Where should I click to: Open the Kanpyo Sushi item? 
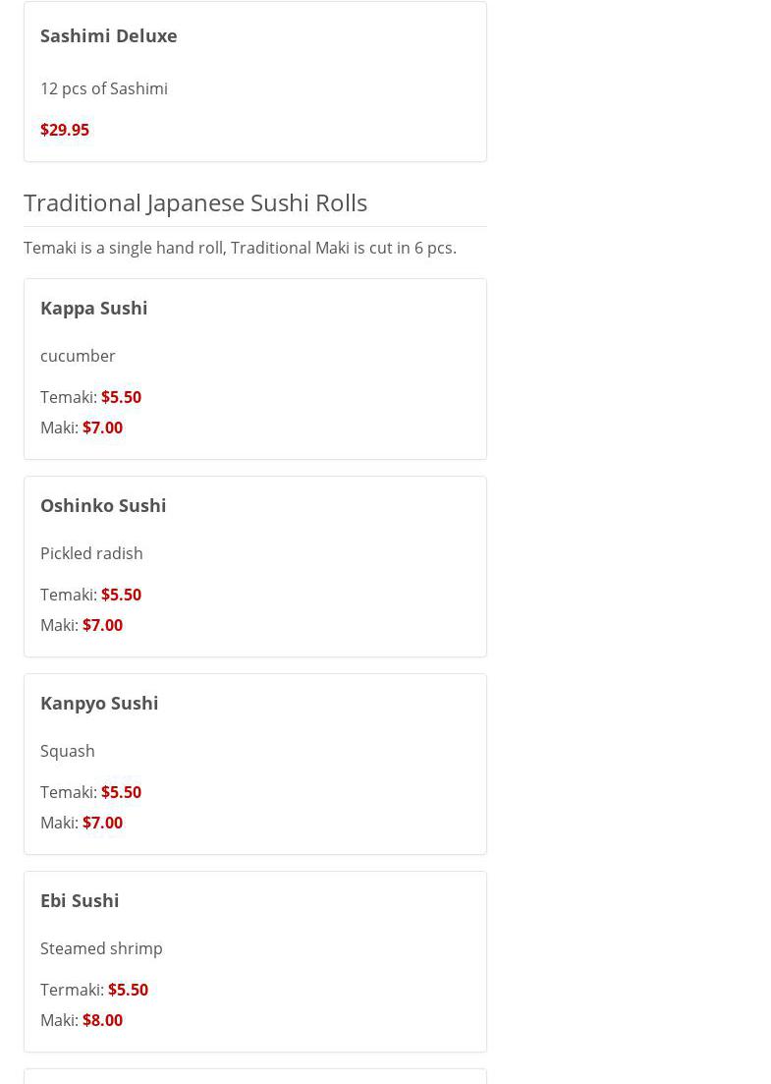tap(99, 703)
